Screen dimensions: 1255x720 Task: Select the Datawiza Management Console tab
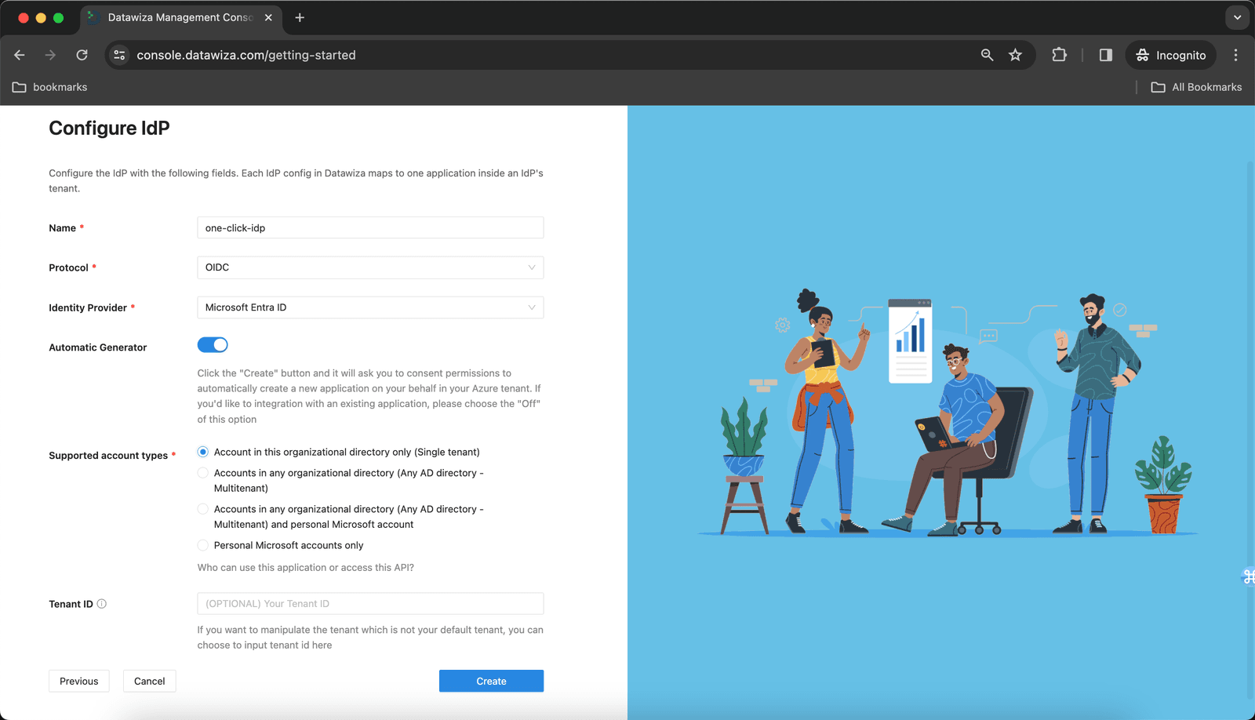[x=180, y=17]
